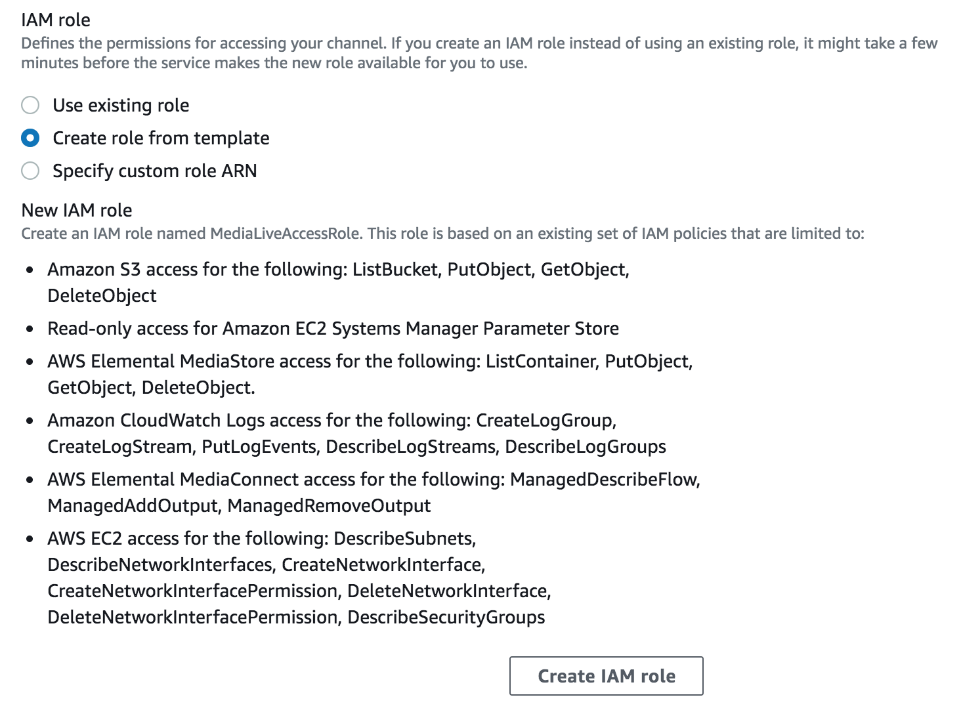Click the AWS Elemental MediaConnect access bullet

click(x=374, y=492)
